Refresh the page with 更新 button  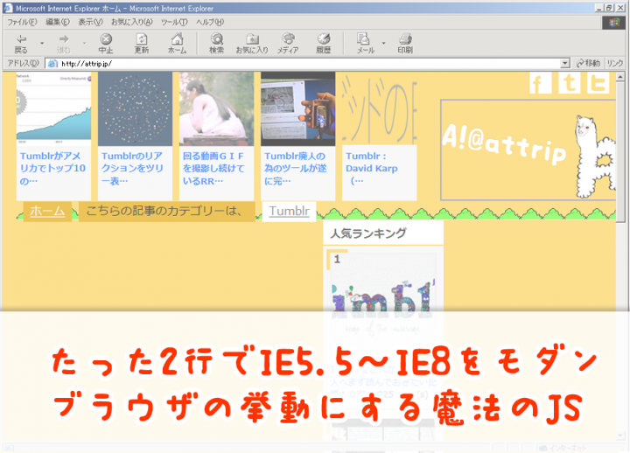(142, 44)
